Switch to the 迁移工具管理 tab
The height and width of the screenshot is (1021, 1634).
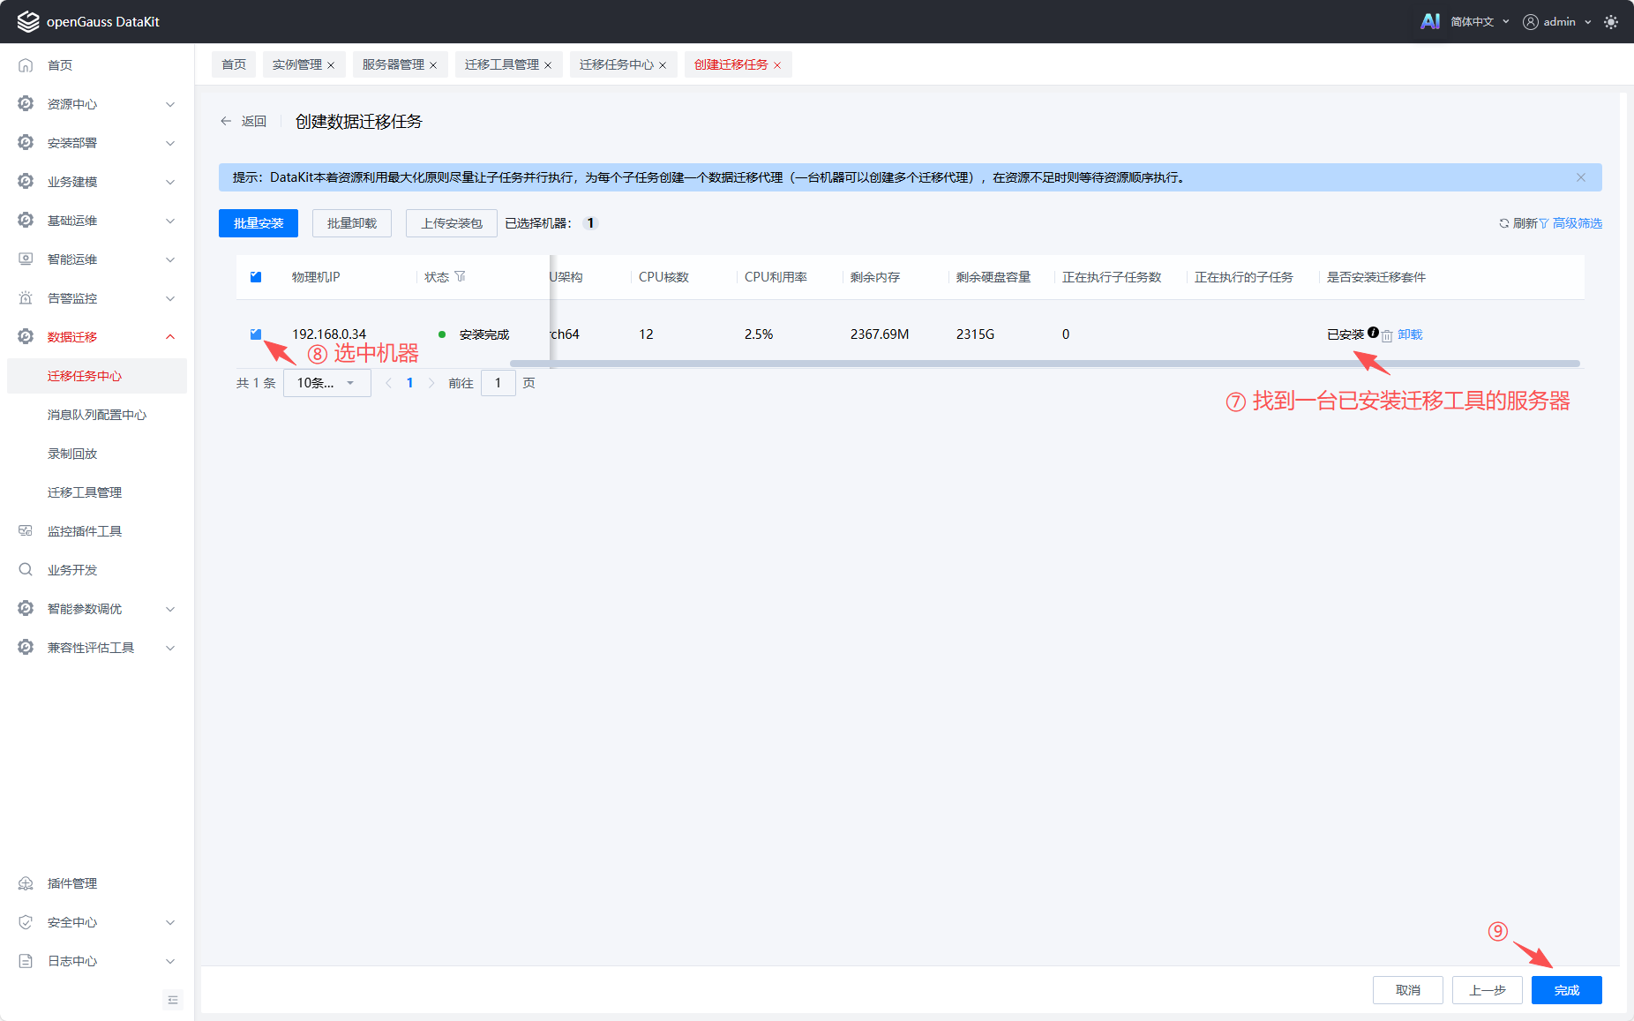tap(501, 64)
